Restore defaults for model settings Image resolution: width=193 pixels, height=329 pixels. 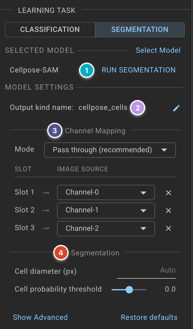[149, 317]
